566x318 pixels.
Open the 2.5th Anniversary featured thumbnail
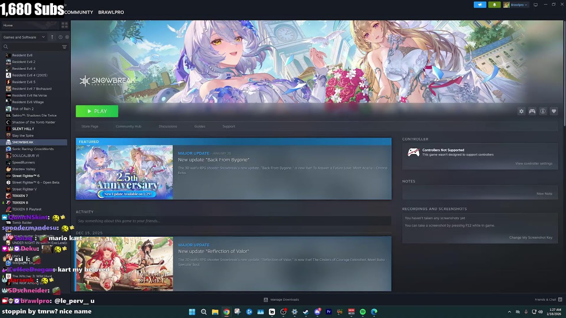click(124, 172)
